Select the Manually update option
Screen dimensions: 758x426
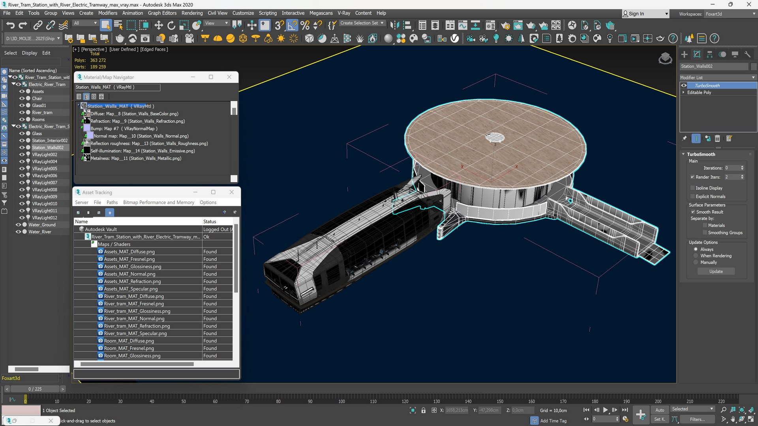pyautogui.click(x=696, y=262)
